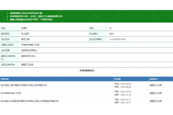
Task: Click end date '2025-12-27'
Action: coord(126,103)
